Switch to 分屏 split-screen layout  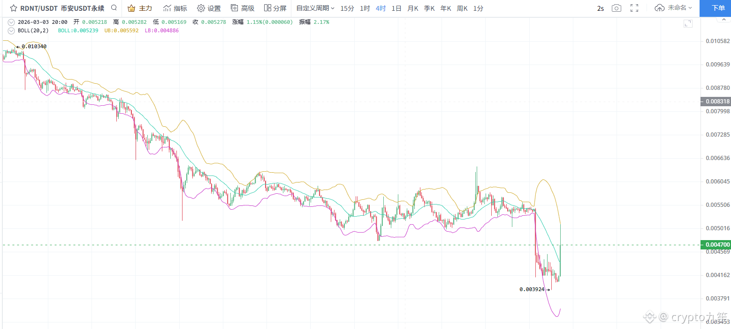(275, 8)
